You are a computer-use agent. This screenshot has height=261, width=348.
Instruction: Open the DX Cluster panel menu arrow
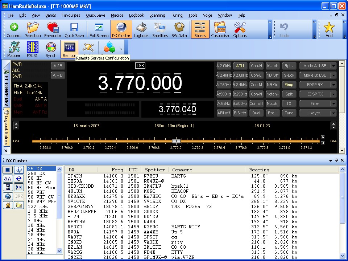click(331, 160)
